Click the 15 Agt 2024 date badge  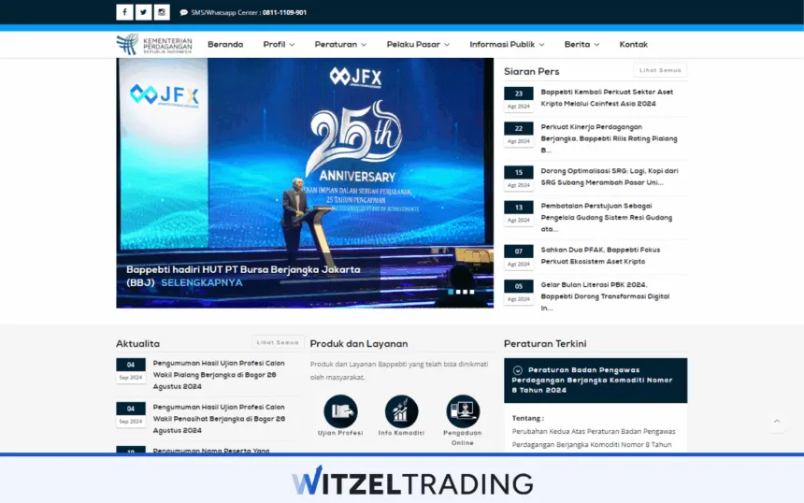[519, 178]
